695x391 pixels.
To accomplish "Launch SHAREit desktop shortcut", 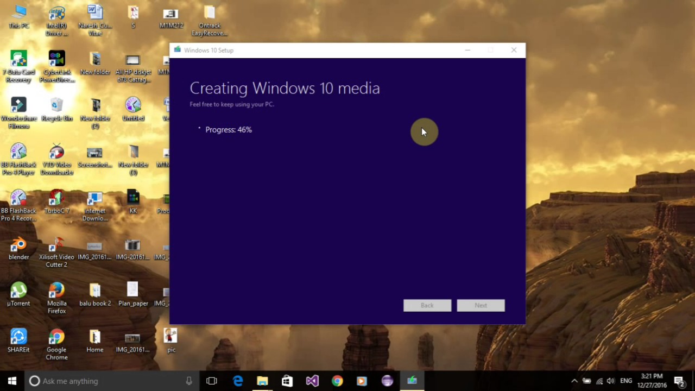I will [x=19, y=340].
